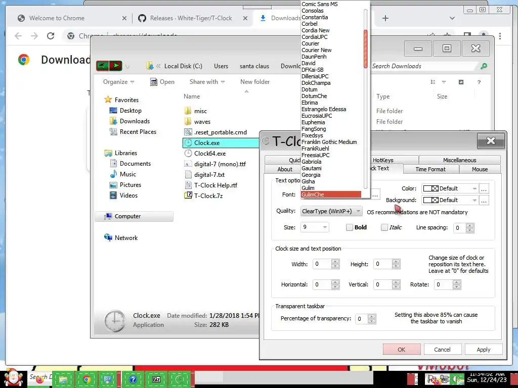Switch to the About tab
The image size is (518, 388).
click(x=285, y=169)
